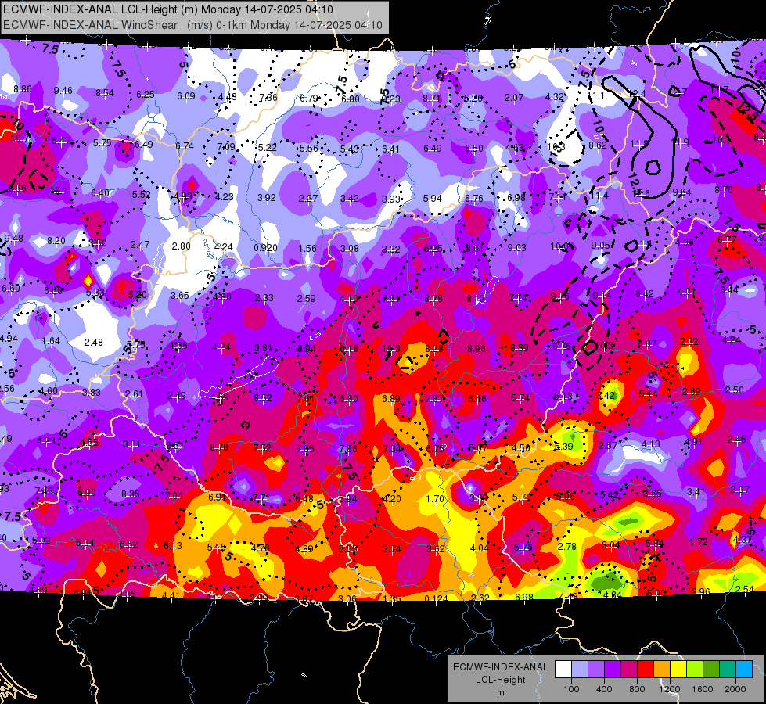766x704 pixels.
Task: Click the legend tick label 2000
Action: pos(735,689)
